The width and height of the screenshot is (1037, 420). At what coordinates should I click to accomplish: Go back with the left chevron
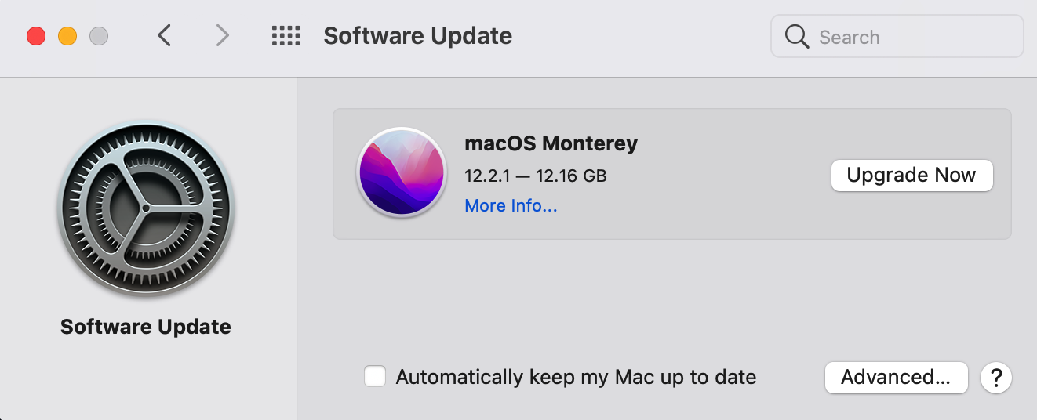[164, 36]
